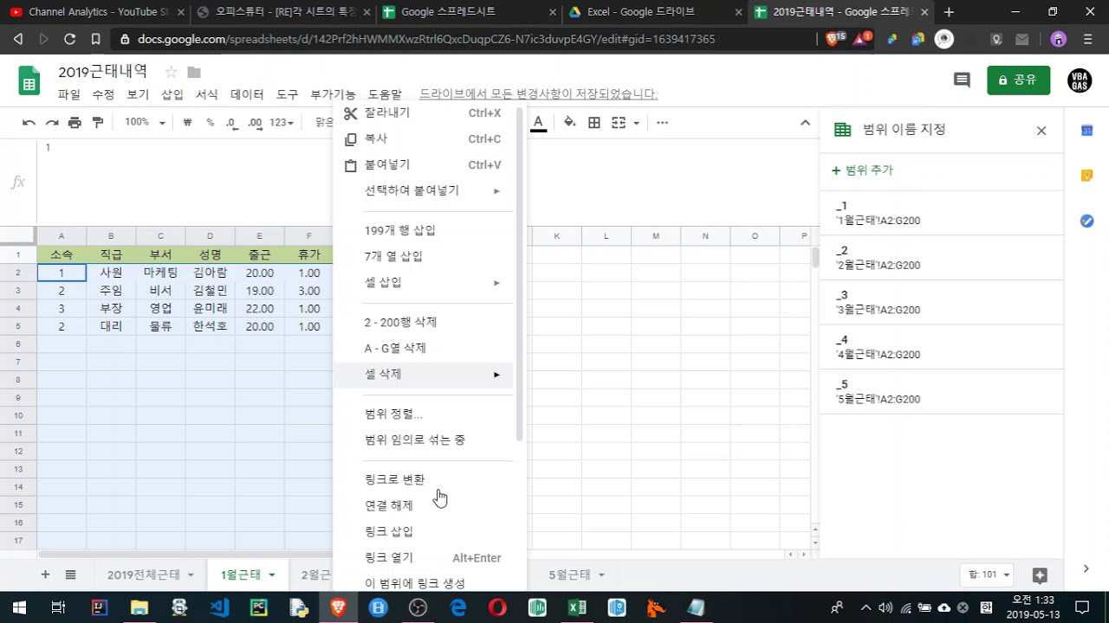Decrease decimal places icon
Image resolution: width=1109 pixels, height=623 pixels.
pyautogui.click(x=231, y=123)
